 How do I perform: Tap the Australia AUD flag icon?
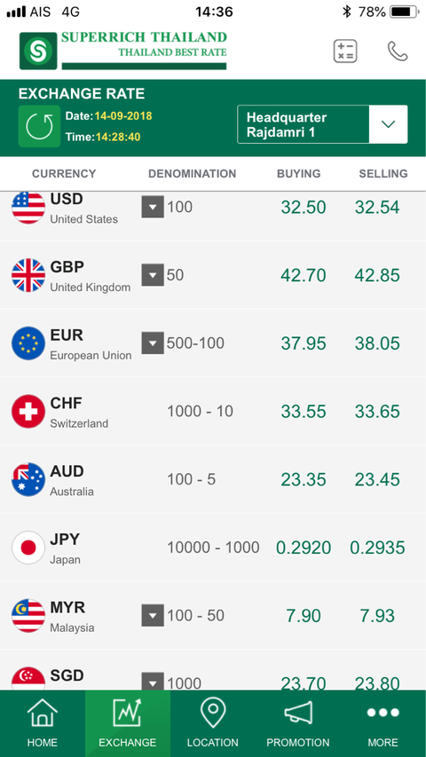(x=28, y=479)
